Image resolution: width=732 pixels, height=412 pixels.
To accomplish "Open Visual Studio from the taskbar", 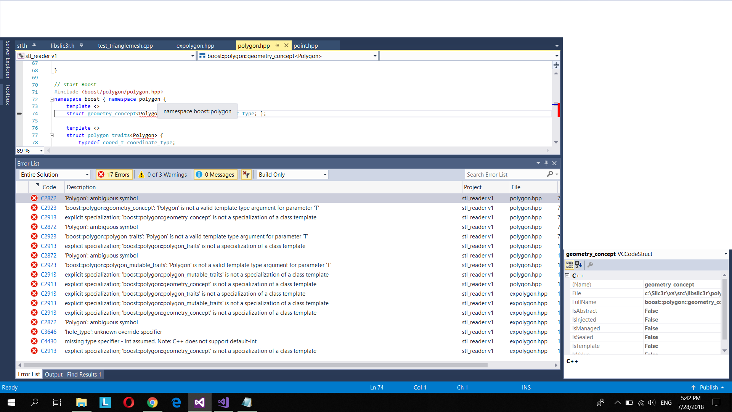I will pyautogui.click(x=200, y=402).
